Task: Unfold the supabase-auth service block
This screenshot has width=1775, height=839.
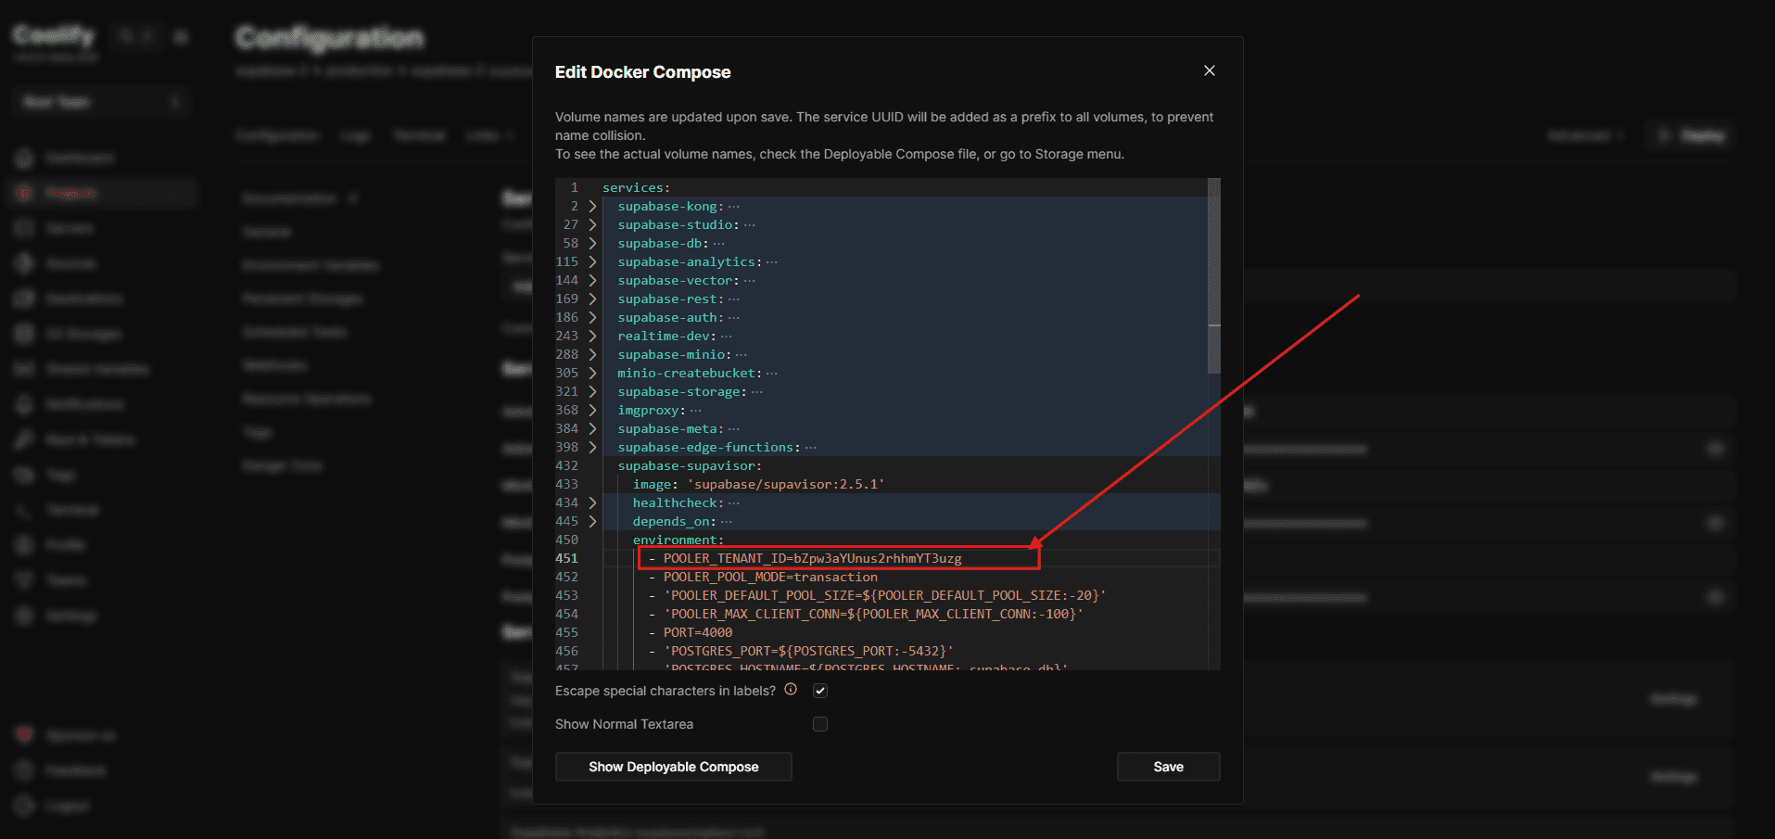Action: point(592,317)
